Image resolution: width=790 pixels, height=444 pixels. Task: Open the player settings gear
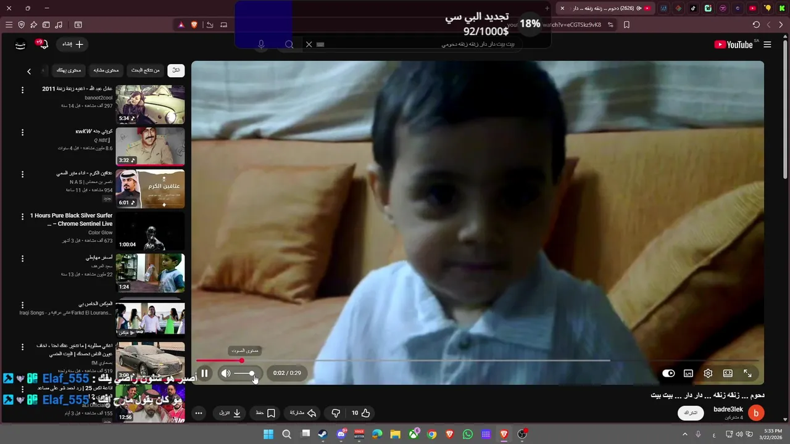point(708,373)
